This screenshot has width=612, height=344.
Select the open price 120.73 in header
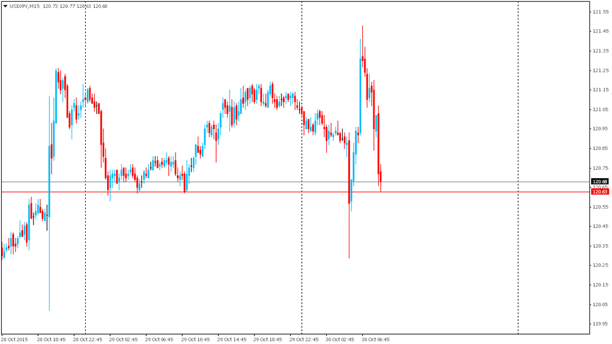(x=50, y=6)
